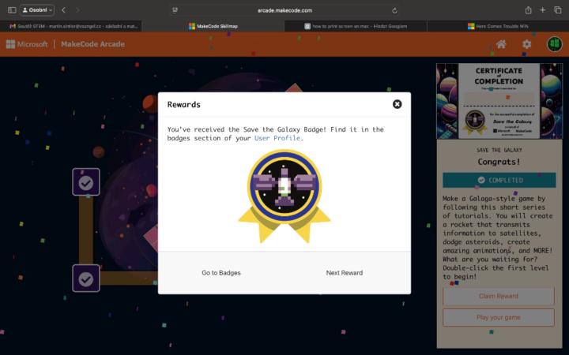Screen dimensions: 569x355
Task: Open a new tab with plus icon
Action: [542, 10]
